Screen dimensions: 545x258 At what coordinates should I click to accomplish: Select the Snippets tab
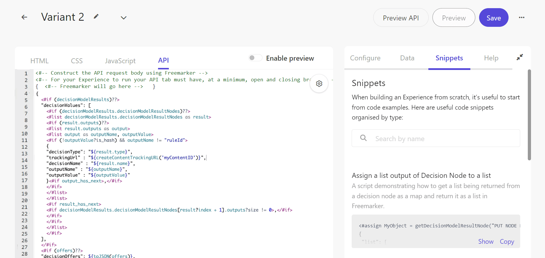(449, 58)
